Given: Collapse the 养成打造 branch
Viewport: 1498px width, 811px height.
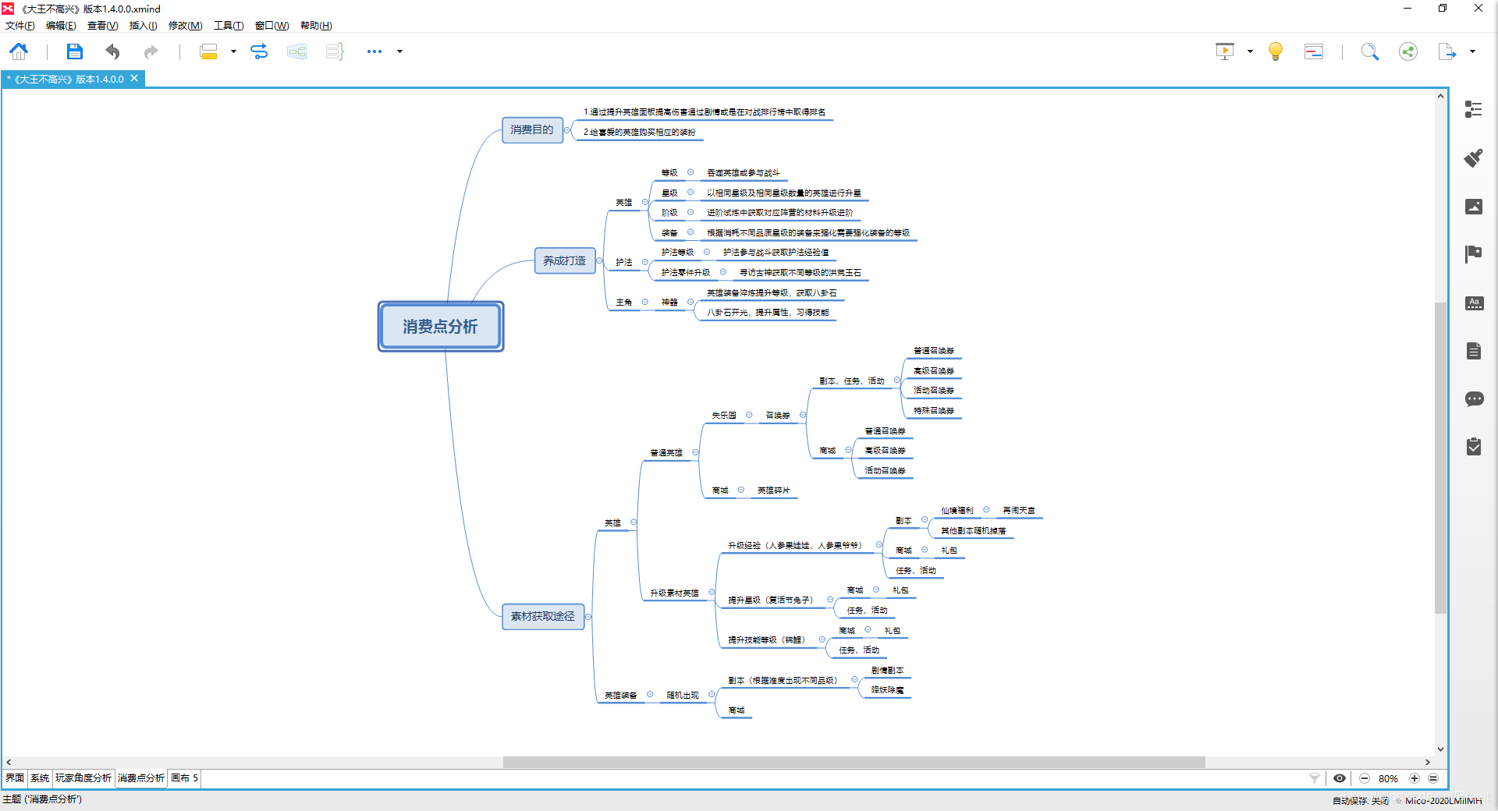Looking at the screenshot, I should click(600, 261).
